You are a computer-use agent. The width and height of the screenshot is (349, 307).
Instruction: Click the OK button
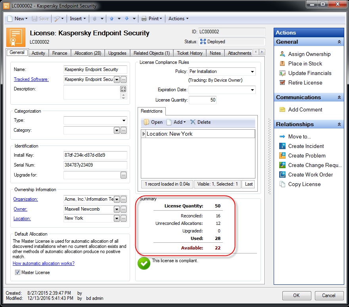[x=297, y=295]
